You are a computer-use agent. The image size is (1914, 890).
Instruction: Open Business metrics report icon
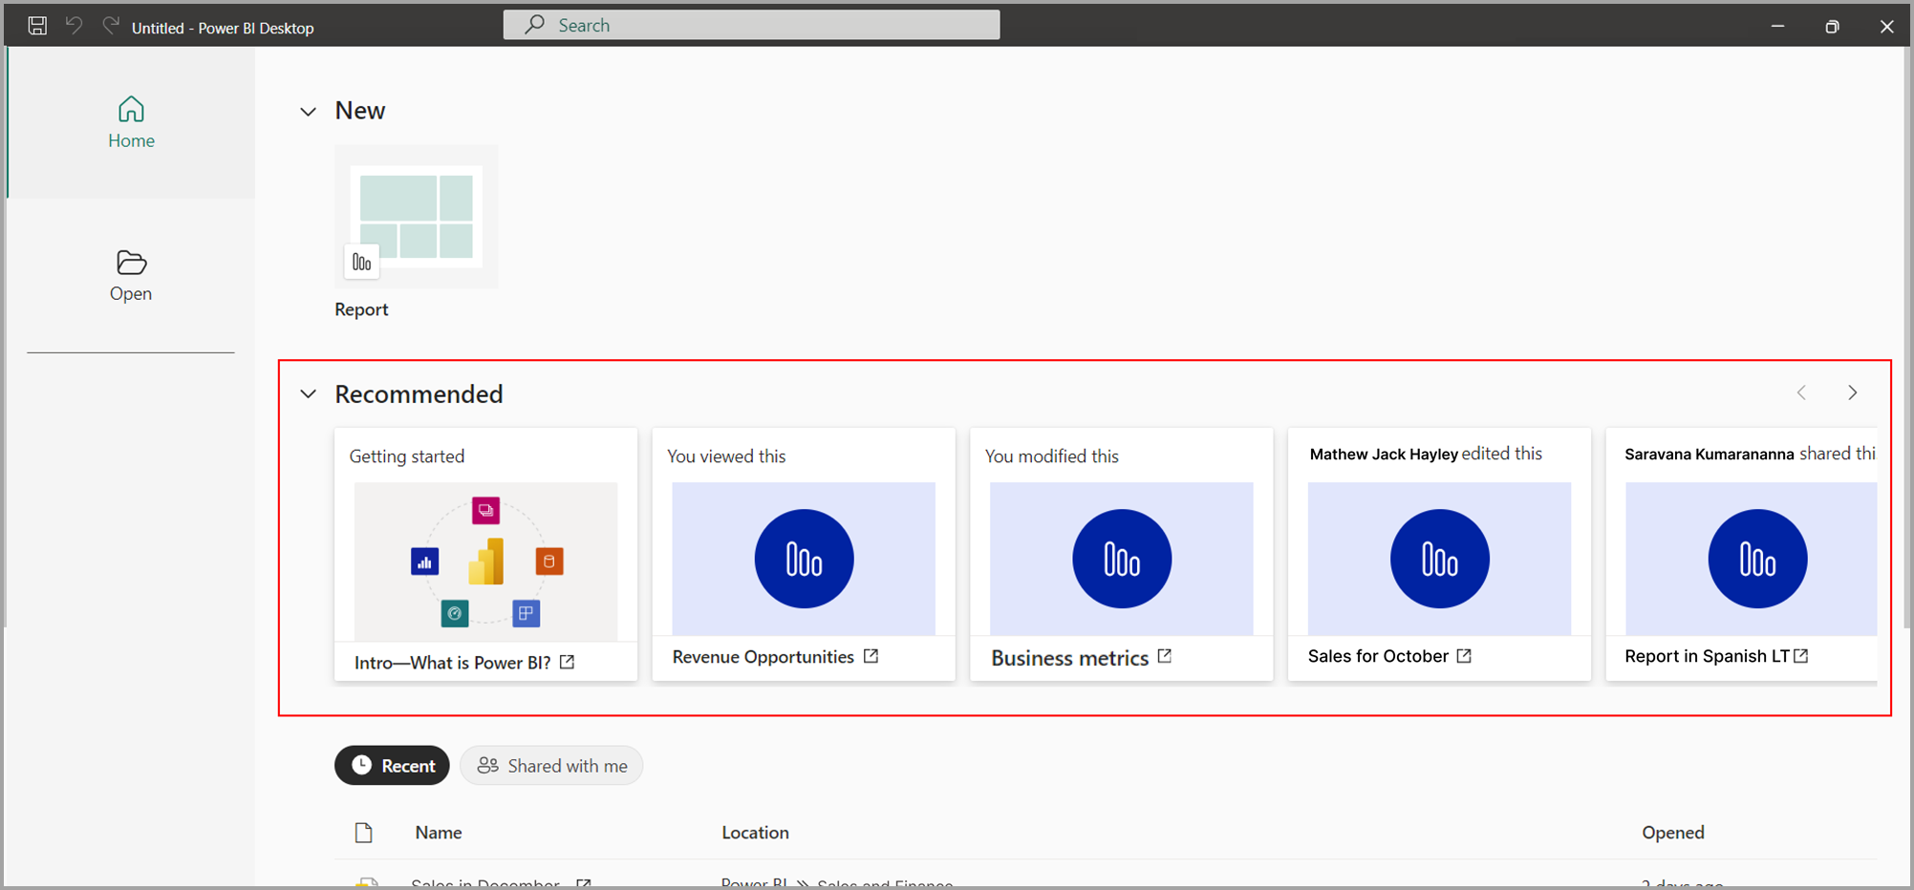click(x=1122, y=559)
